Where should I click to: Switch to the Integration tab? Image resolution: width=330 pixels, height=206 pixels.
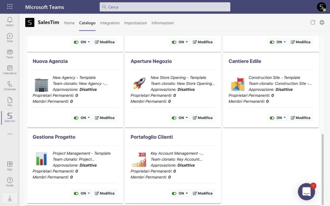click(110, 23)
